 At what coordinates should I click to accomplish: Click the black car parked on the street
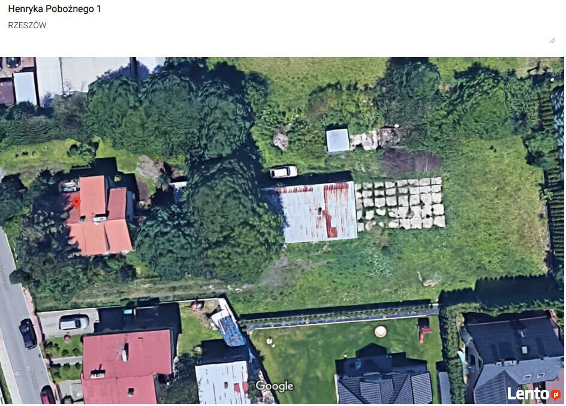coord(28,333)
